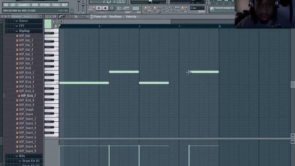Screen dimensions: 295x166
Task: Select the Playback speaker tool in piano roll
Action: click(x=87, y=17)
